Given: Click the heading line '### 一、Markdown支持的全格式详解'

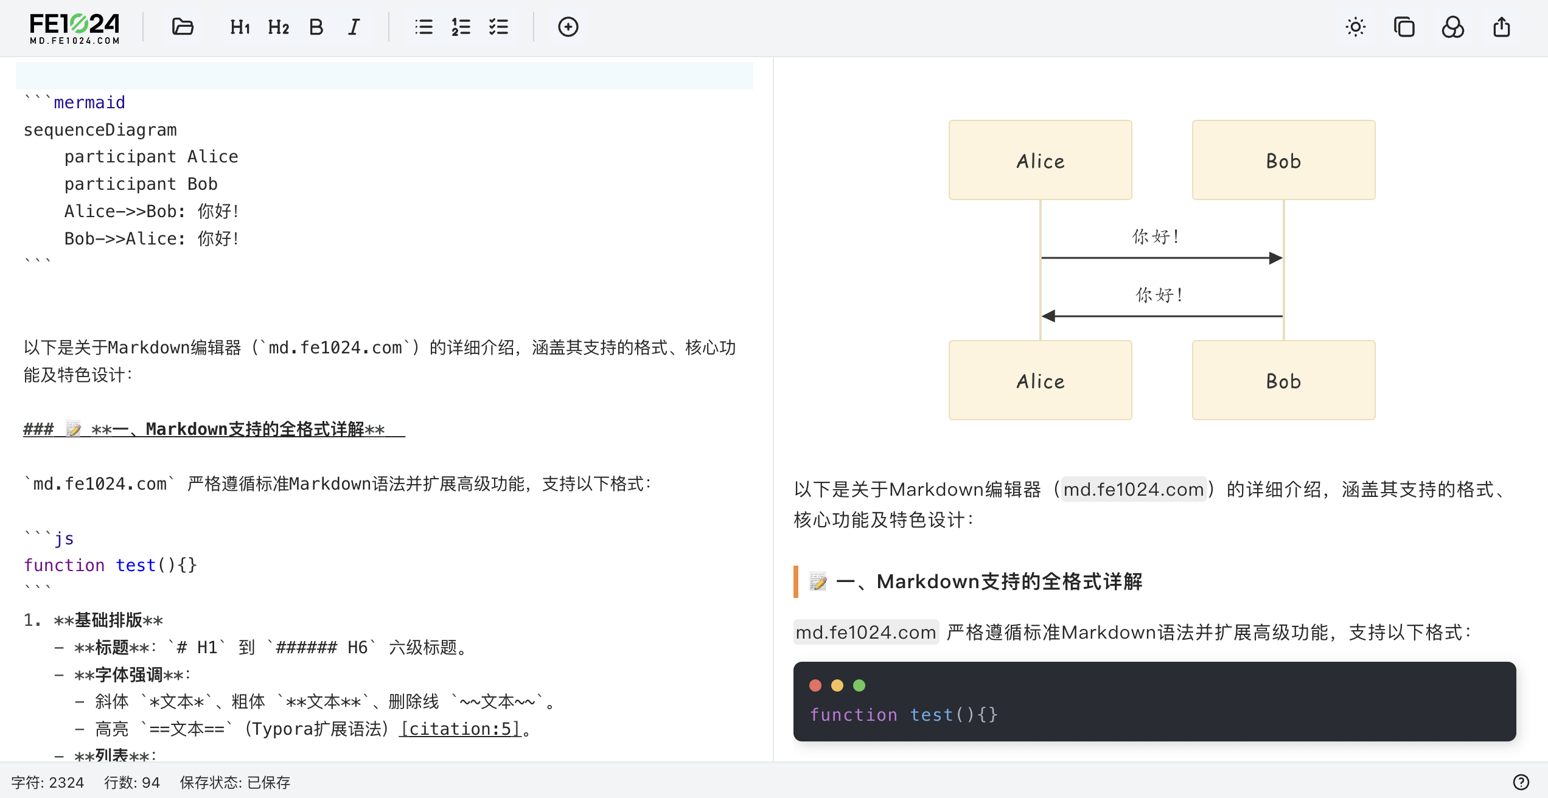Looking at the screenshot, I should [214, 429].
